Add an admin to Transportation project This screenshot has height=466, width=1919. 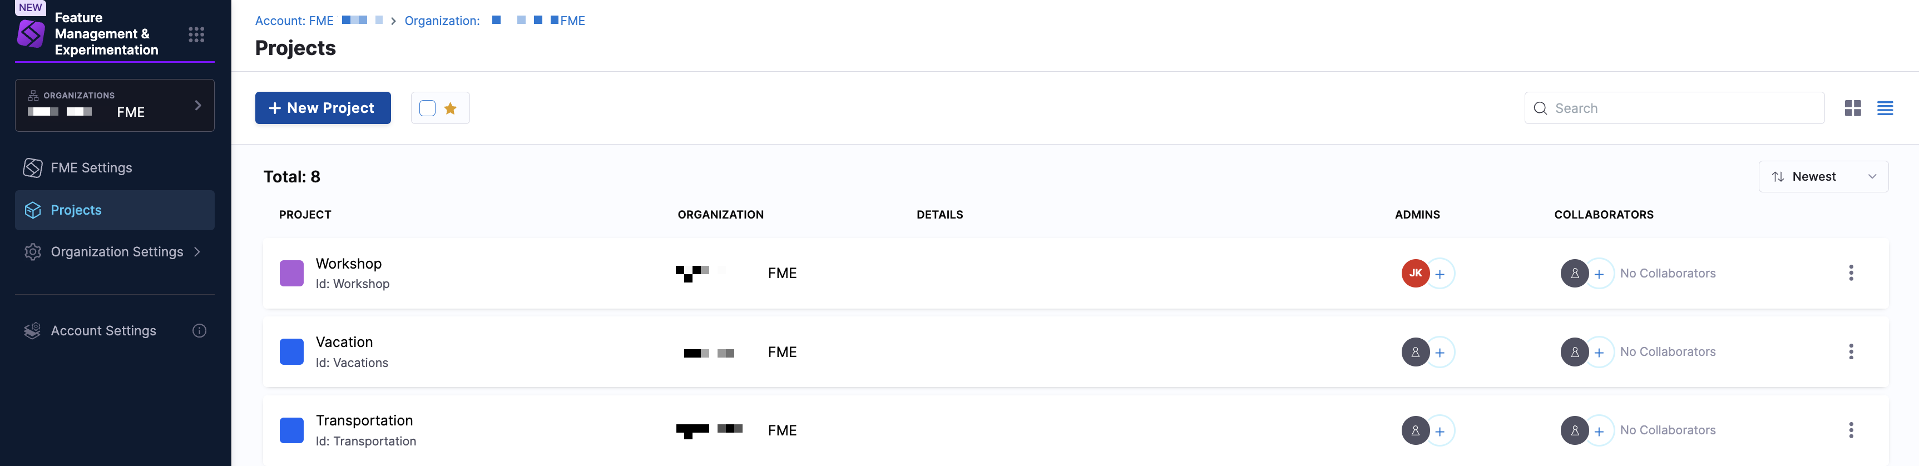pyautogui.click(x=1440, y=431)
